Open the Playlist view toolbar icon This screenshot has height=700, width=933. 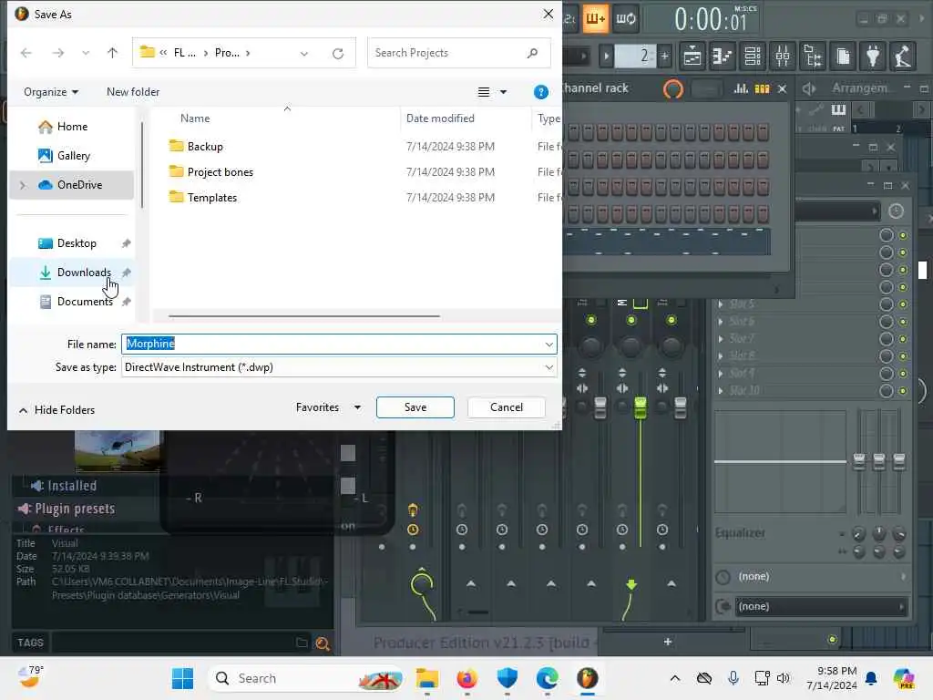[x=692, y=57]
